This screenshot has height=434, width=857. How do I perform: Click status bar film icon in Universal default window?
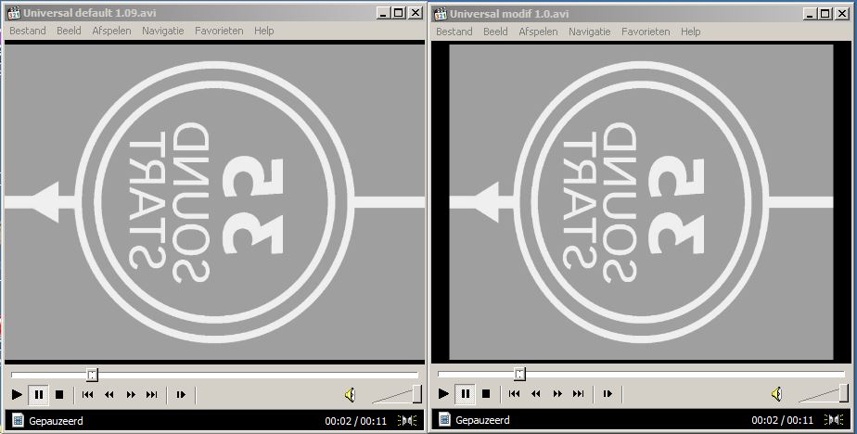(x=18, y=420)
